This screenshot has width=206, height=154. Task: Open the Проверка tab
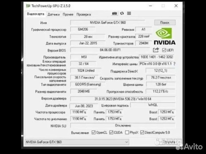pos(84,15)
